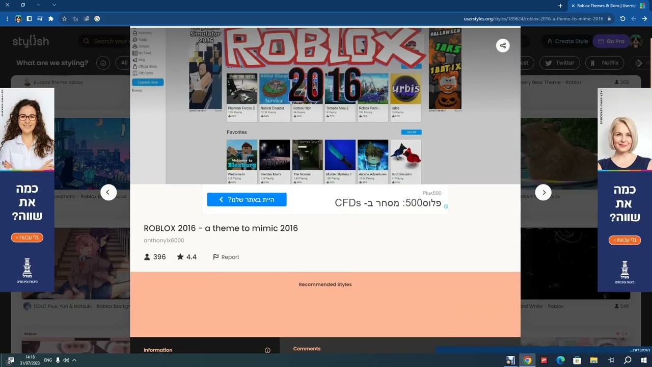Close the Roblox Themes & Skins tab
The image size is (652, 367).
(x=573, y=6)
